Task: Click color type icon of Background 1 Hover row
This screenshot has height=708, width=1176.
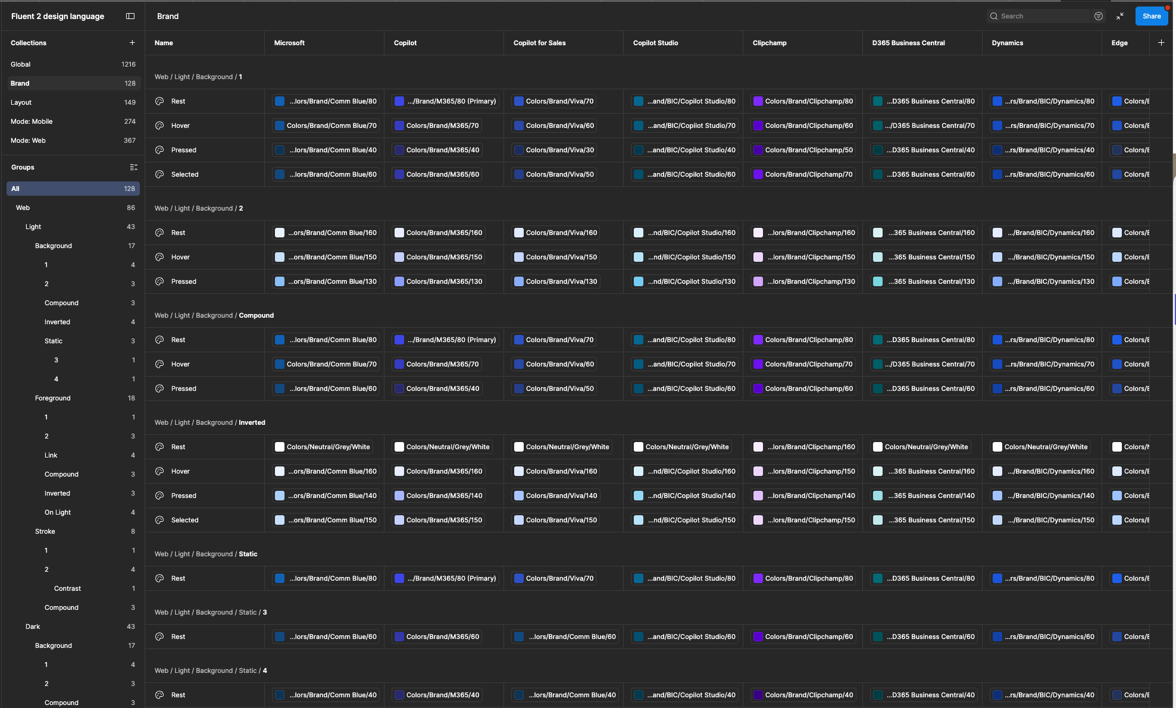Action: tap(159, 126)
